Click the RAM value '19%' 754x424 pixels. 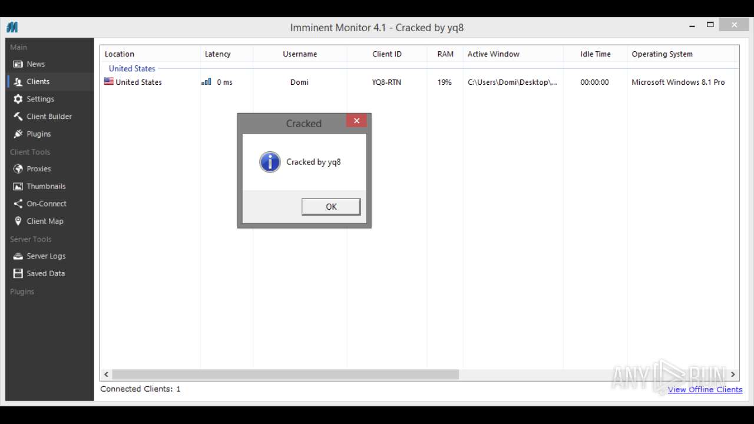445,82
